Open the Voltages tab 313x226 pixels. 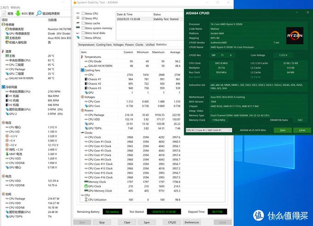[x=118, y=45]
